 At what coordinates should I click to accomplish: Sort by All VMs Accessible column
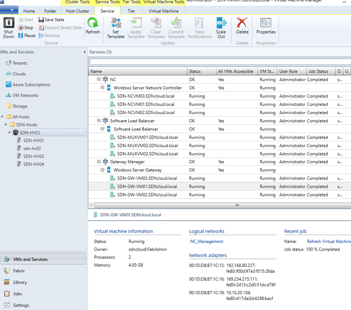pyautogui.click(x=237, y=71)
